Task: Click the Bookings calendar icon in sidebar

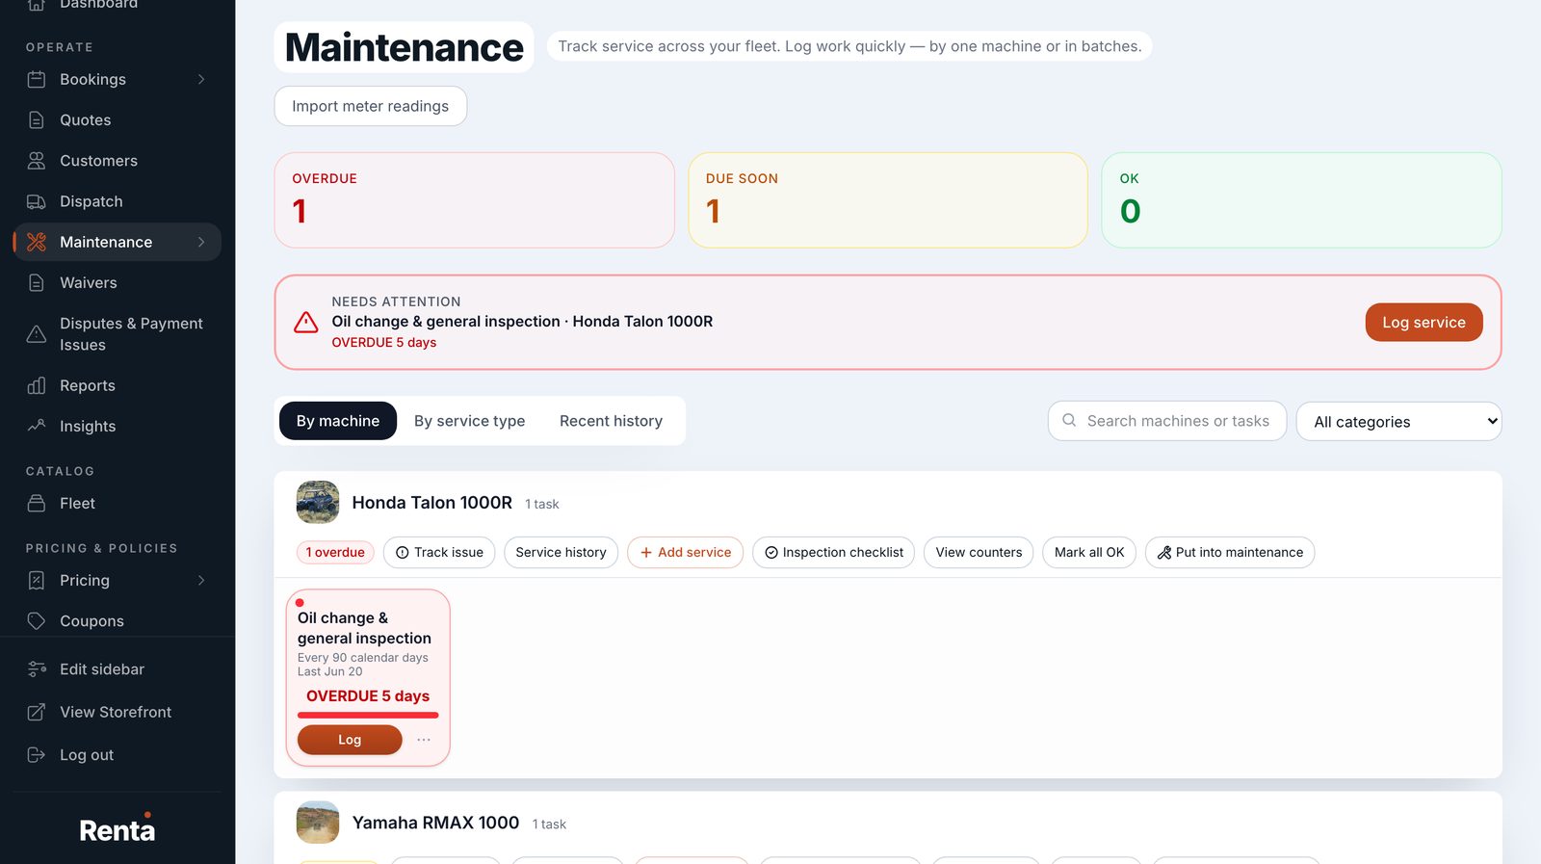Action: [x=37, y=79]
